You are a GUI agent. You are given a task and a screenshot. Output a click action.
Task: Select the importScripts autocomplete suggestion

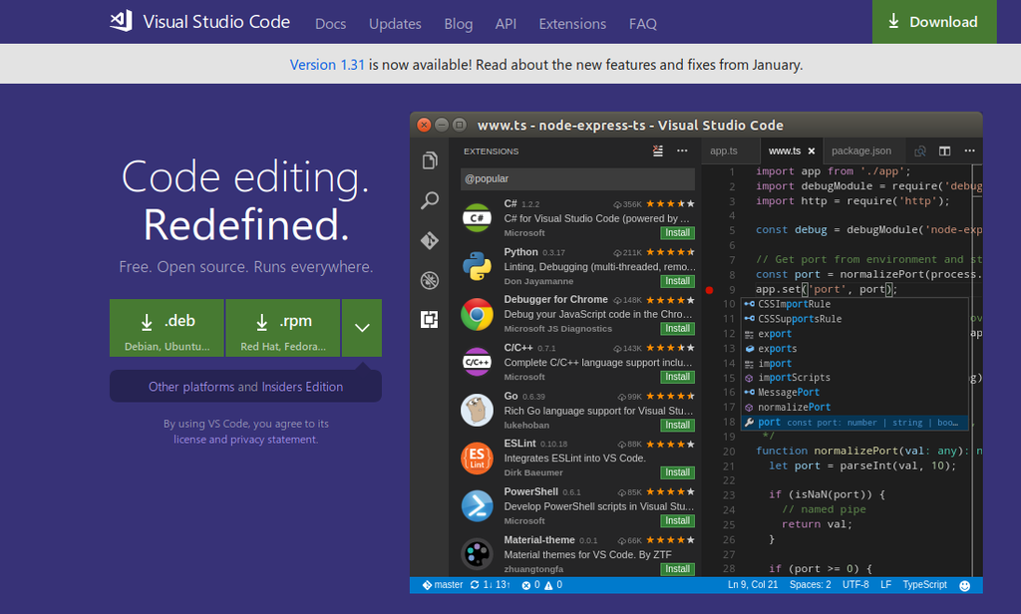(854, 378)
